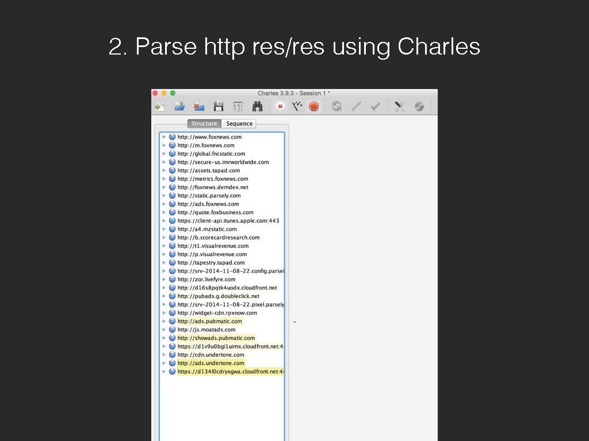Click the Repeat request icon

336,106
